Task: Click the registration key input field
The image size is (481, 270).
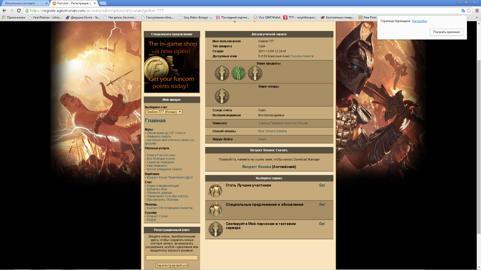Action: pos(172,257)
